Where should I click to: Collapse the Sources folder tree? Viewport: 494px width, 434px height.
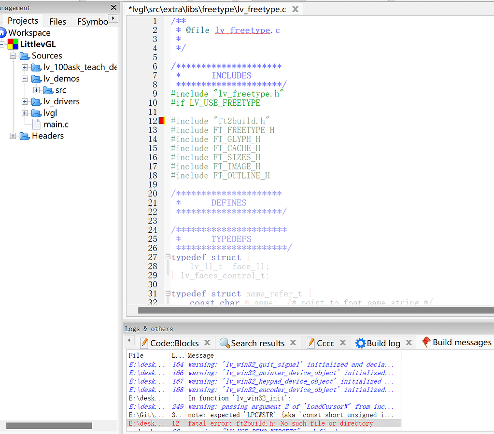[13, 56]
